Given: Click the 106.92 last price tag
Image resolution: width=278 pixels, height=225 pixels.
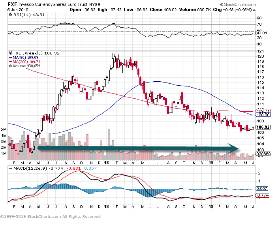Looking at the screenshot, I should (263, 127).
